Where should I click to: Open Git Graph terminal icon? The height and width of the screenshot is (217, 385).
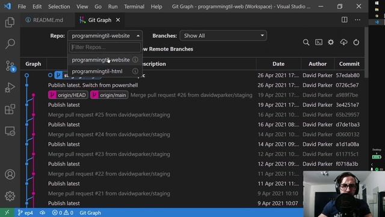(x=319, y=42)
